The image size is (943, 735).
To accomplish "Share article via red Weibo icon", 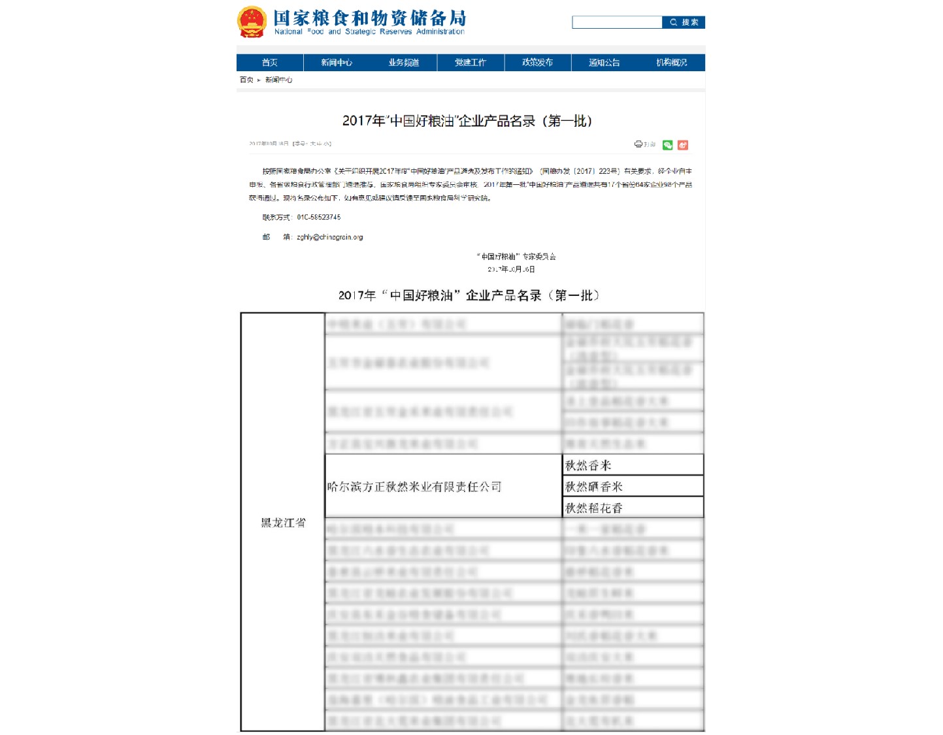I will tap(683, 145).
